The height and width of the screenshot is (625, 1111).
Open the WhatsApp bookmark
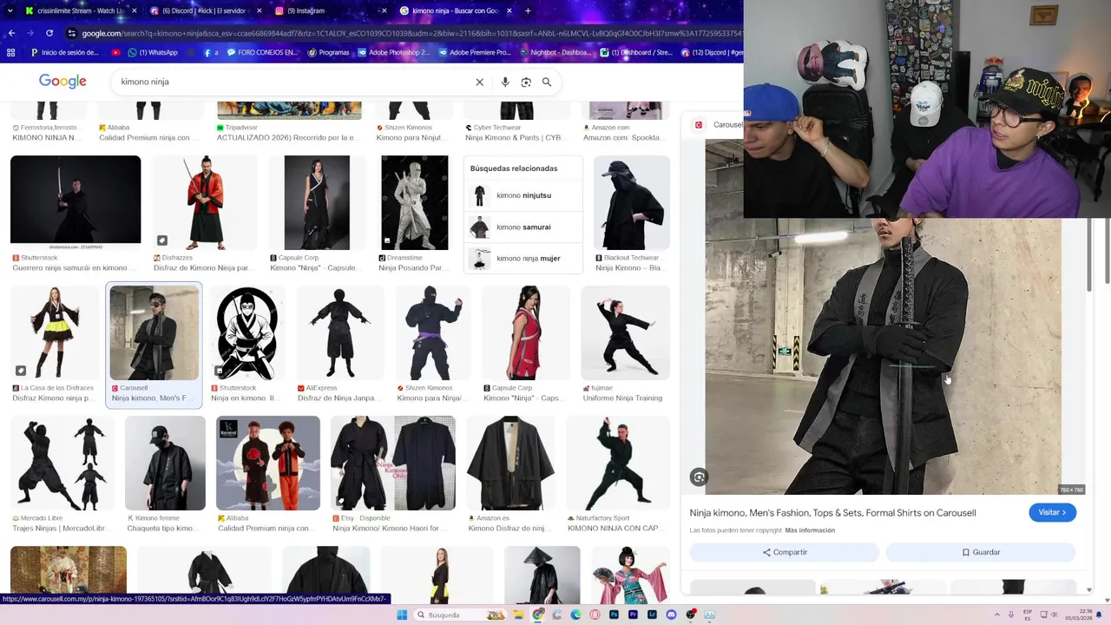(152, 52)
